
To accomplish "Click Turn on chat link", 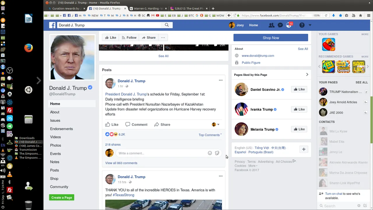I will [334, 194].
